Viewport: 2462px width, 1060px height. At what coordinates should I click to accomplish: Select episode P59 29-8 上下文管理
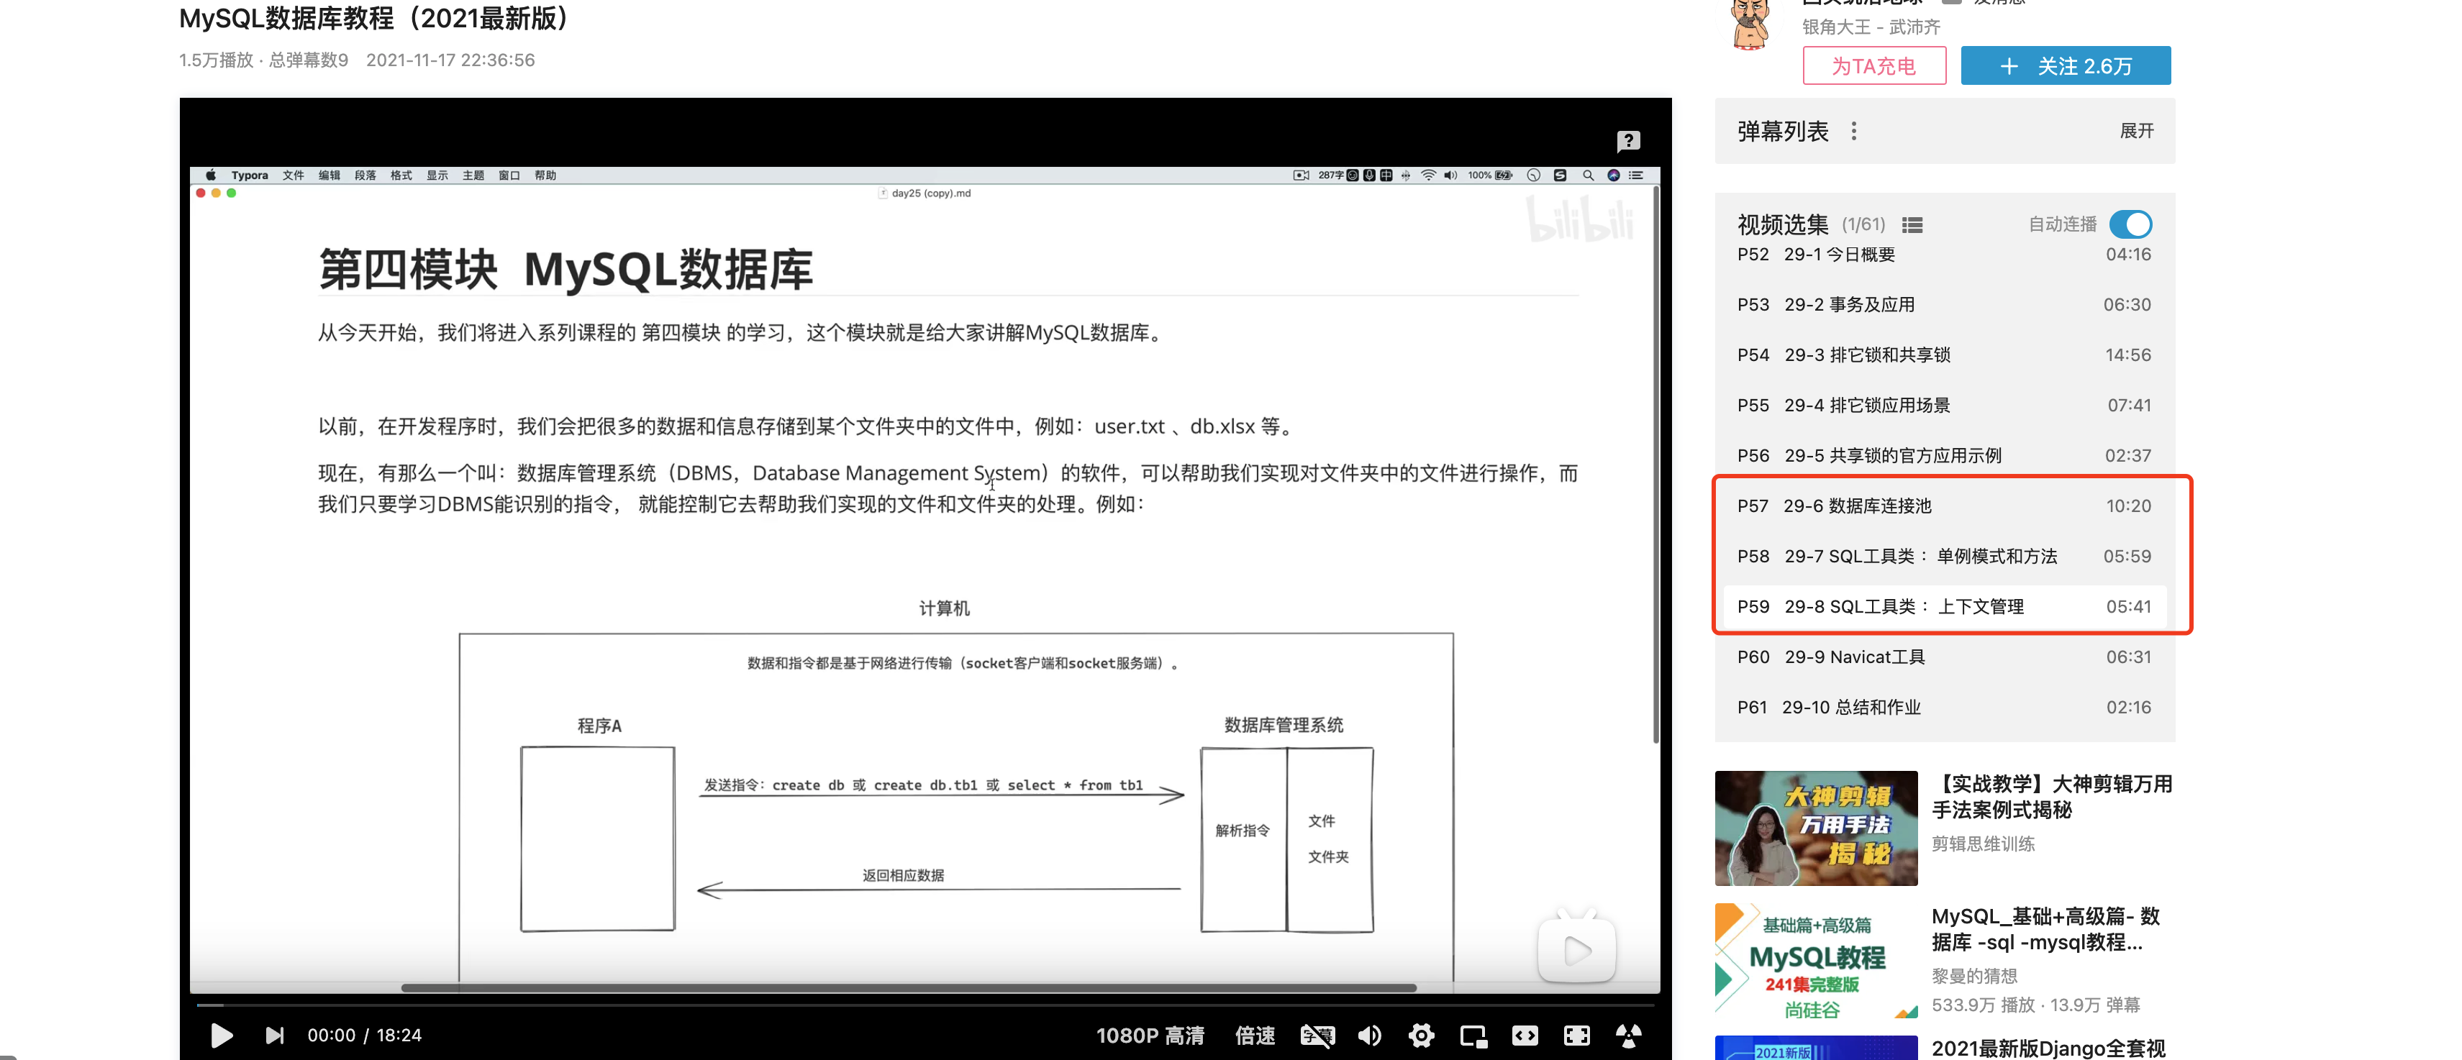point(1944,606)
